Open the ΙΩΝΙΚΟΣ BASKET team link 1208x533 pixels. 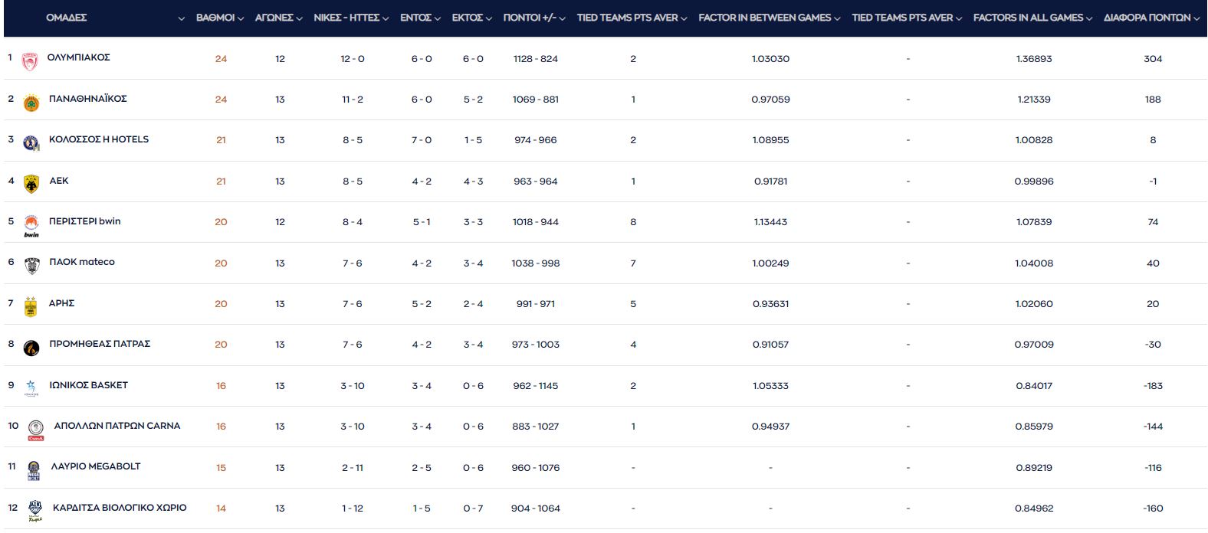(x=88, y=385)
